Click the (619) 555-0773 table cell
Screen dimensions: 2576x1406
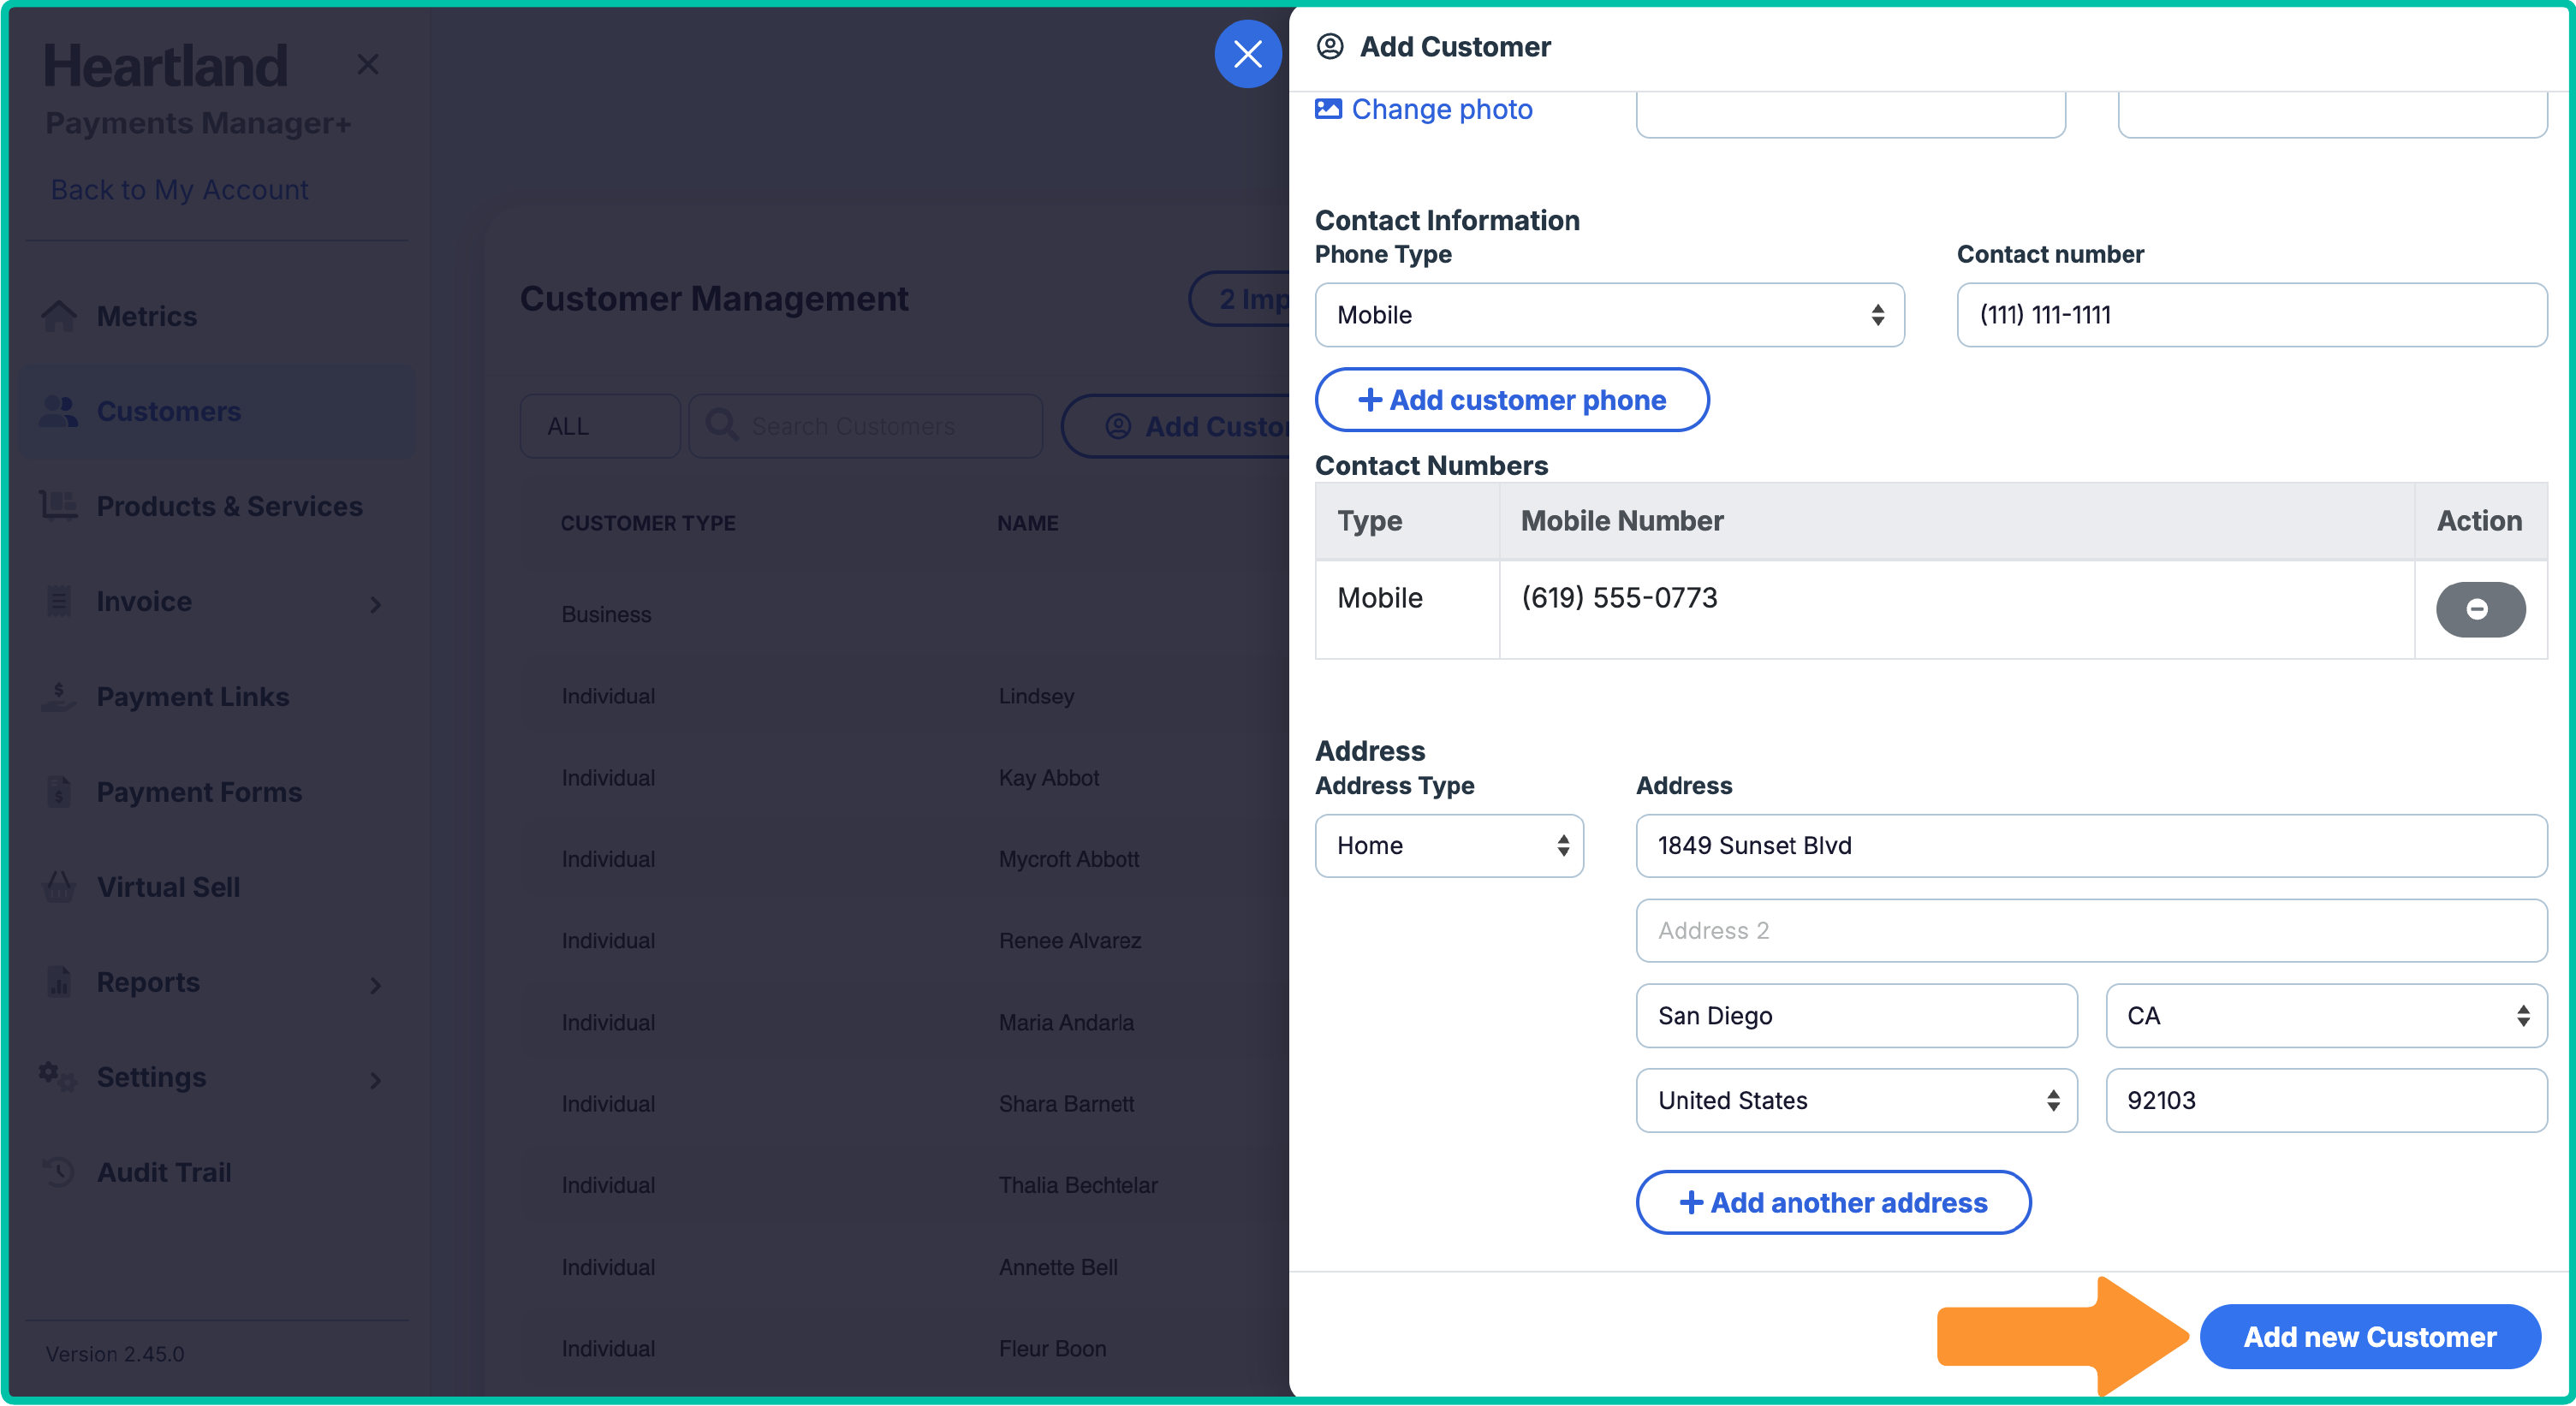point(1956,608)
